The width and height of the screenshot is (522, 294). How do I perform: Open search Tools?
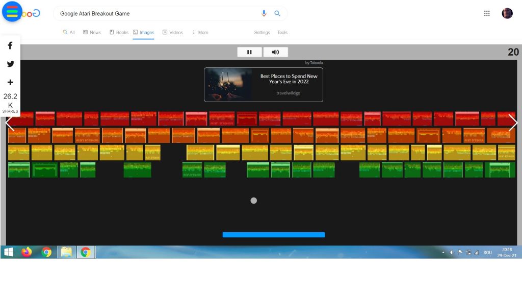pos(282,32)
